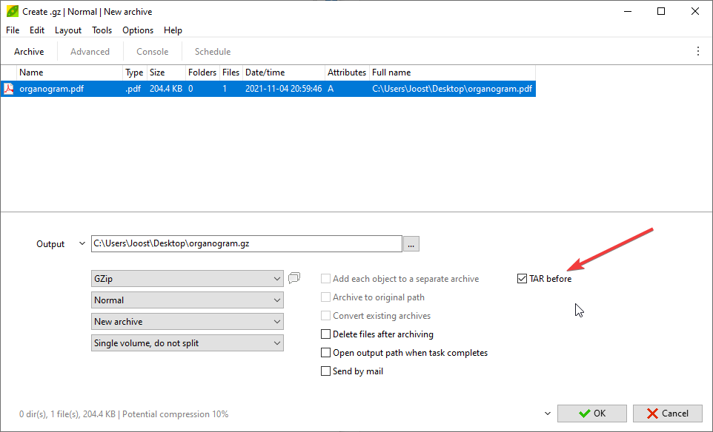Open the Normal compression level dropdown

coord(188,300)
